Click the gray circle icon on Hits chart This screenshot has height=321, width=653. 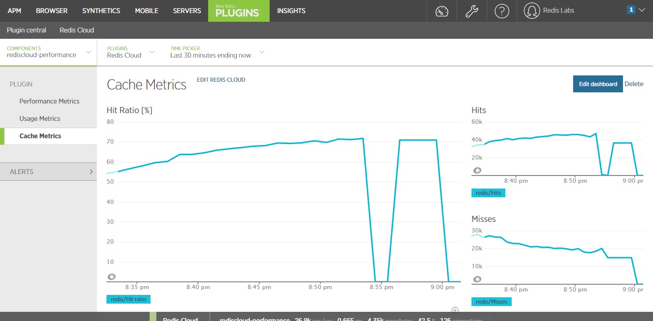click(477, 170)
